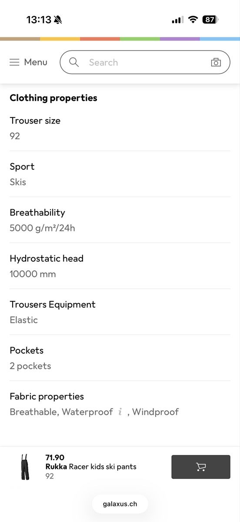Tap the 71.90 price label
The height and width of the screenshot is (522, 240).
[55, 458]
